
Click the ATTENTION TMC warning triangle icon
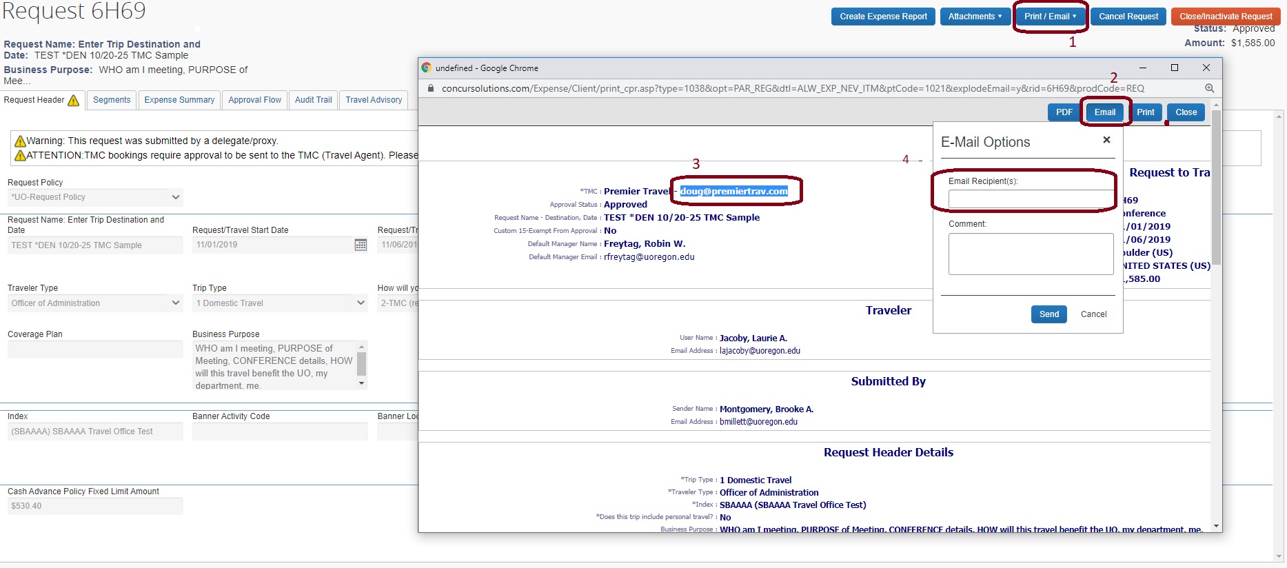[20, 155]
